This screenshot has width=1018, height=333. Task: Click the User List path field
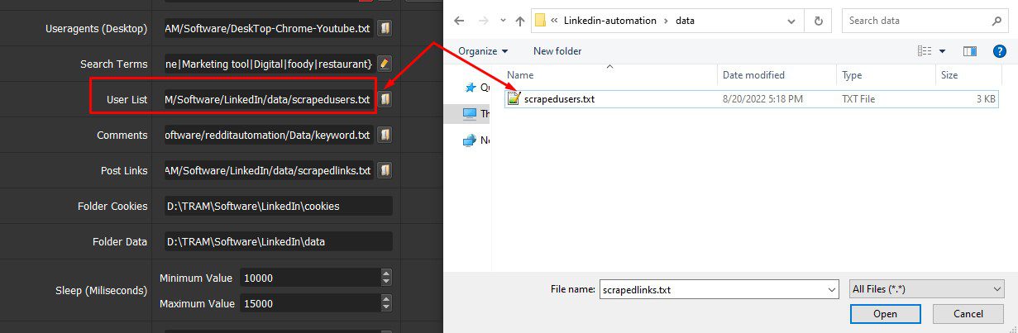click(x=269, y=99)
